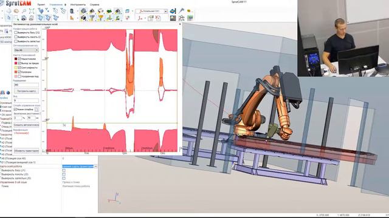Check Вывернуть локоть (J3) in properties panel
The height and width of the screenshot is (218, 389).
tap(64, 174)
